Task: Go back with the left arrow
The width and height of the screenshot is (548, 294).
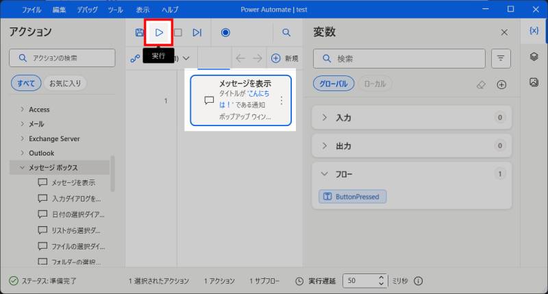Action: (240, 58)
